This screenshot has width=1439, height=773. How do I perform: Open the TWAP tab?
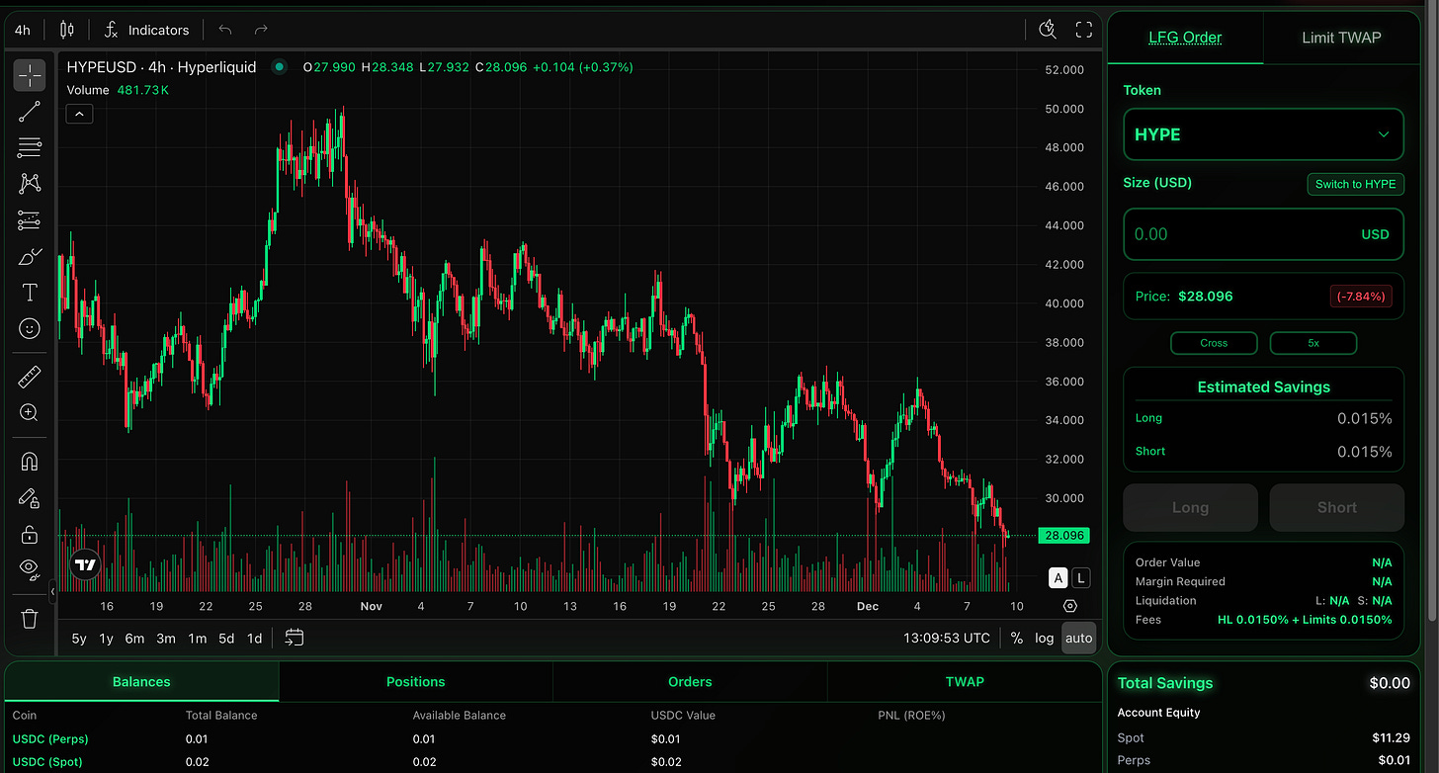click(x=965, y=681)
